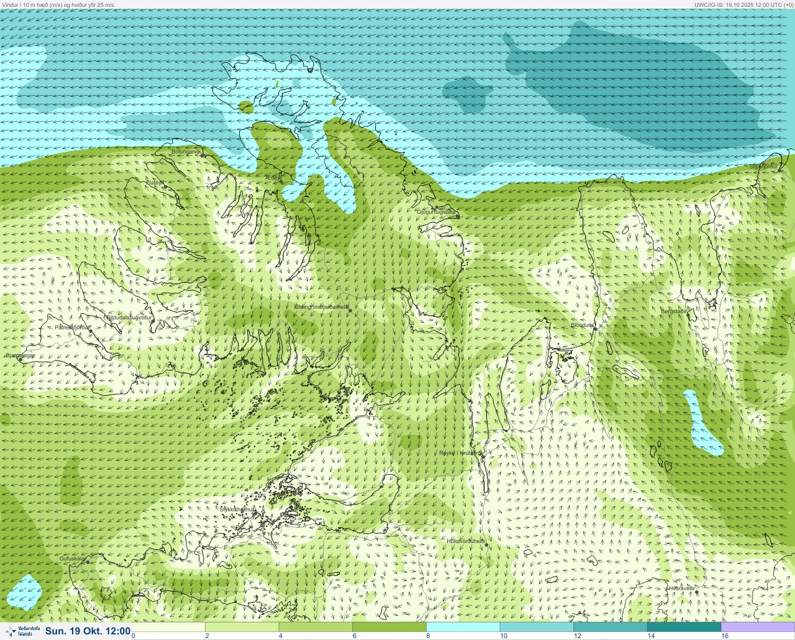This screenshot has height=640, width=795.
Task: Click the 10–12 m/s turquoise legend swatch
Action: coord(537,627)
